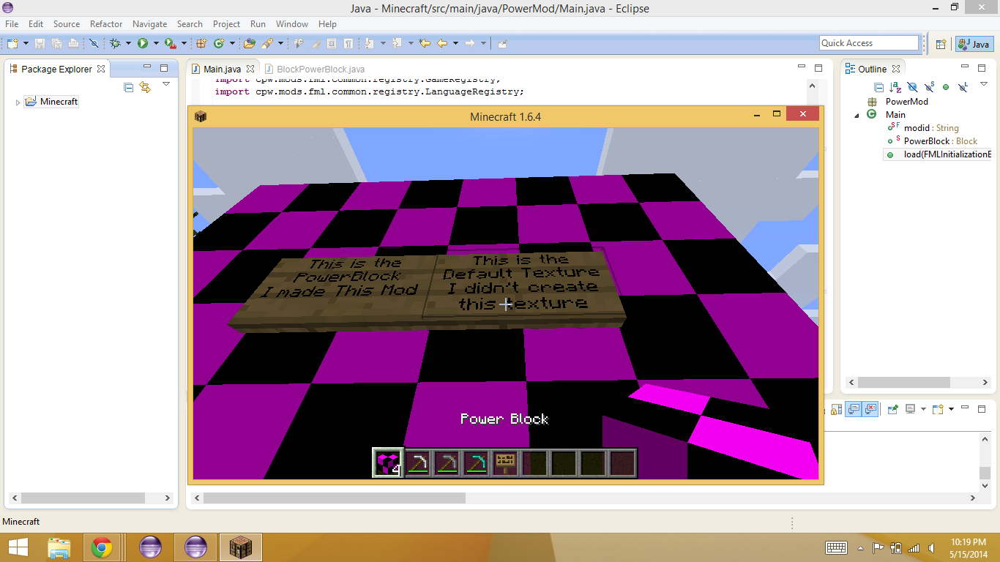
Task: Click the Previous Annotation toolbar icon
Action: [398, 43]
